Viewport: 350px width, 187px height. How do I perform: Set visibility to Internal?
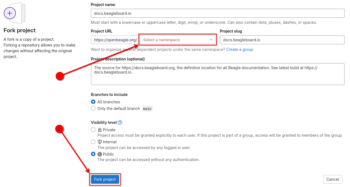coord(93,142)
